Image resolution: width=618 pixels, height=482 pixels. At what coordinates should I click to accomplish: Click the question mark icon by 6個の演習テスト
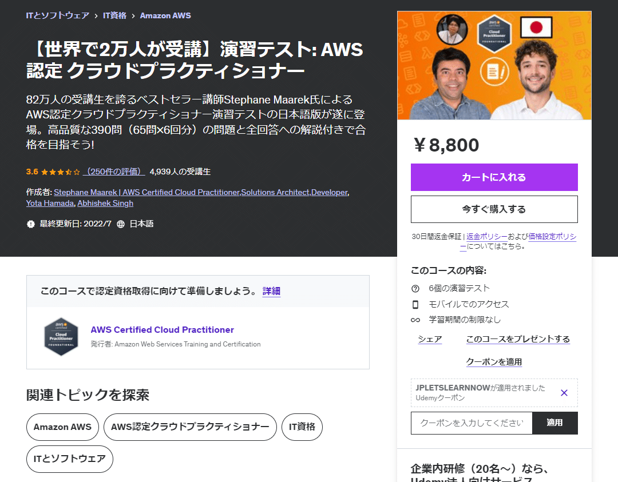pyautogui.click(x=415, y=288)
